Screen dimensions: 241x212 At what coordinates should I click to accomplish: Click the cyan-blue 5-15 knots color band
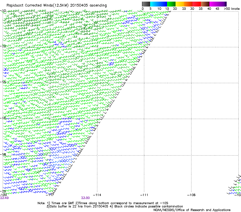tap(159, 4)
